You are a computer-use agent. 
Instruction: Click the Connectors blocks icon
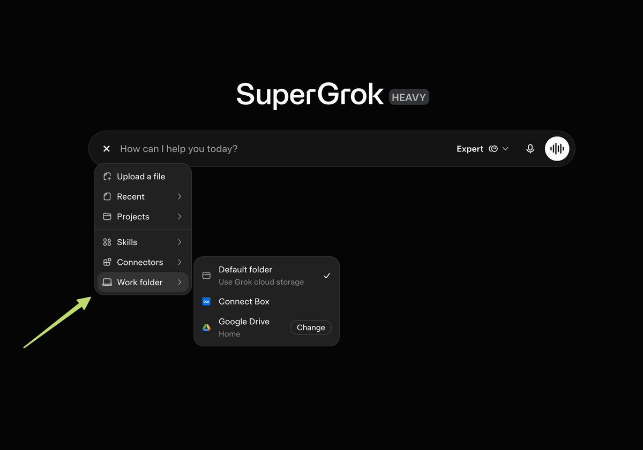(107, 262)
